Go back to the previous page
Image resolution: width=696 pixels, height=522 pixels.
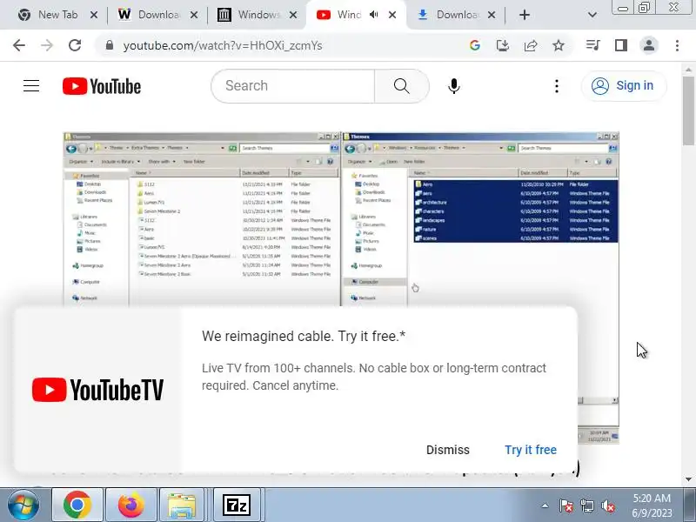(19, 45)
